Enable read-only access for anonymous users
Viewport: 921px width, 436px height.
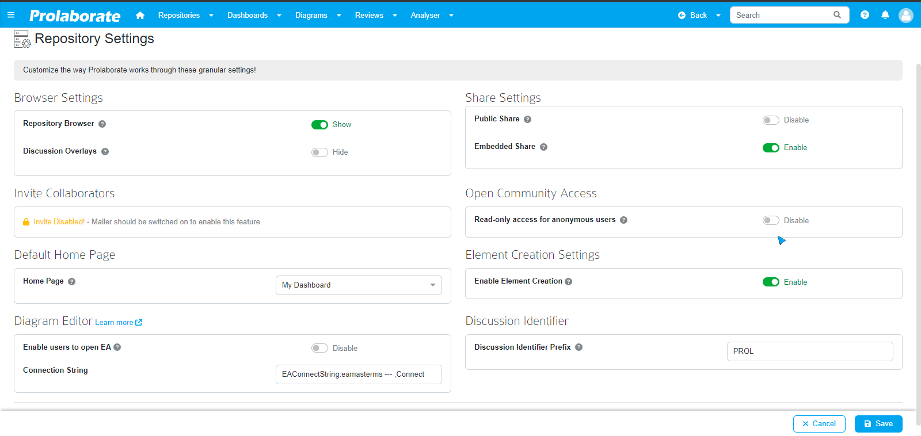tap(771, 220)
